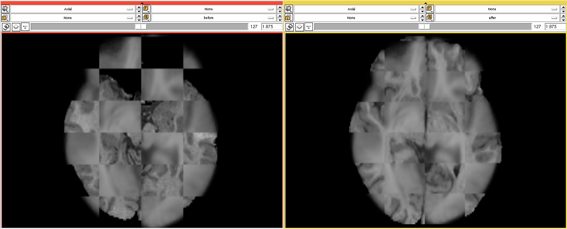This screenshot has width=567, height=229.
Task: Open label volume None dropdown in red viewer
Action: (x=73, y=18)
